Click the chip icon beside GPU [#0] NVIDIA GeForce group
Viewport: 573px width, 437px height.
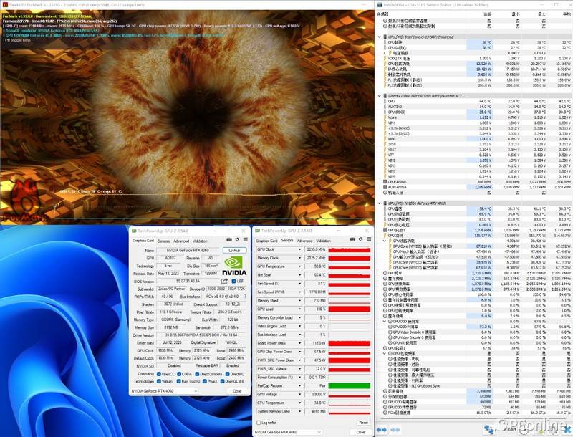point(385,203)
